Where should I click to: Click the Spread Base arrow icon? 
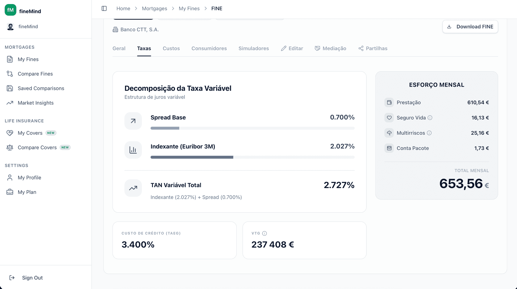click(133, 121)
